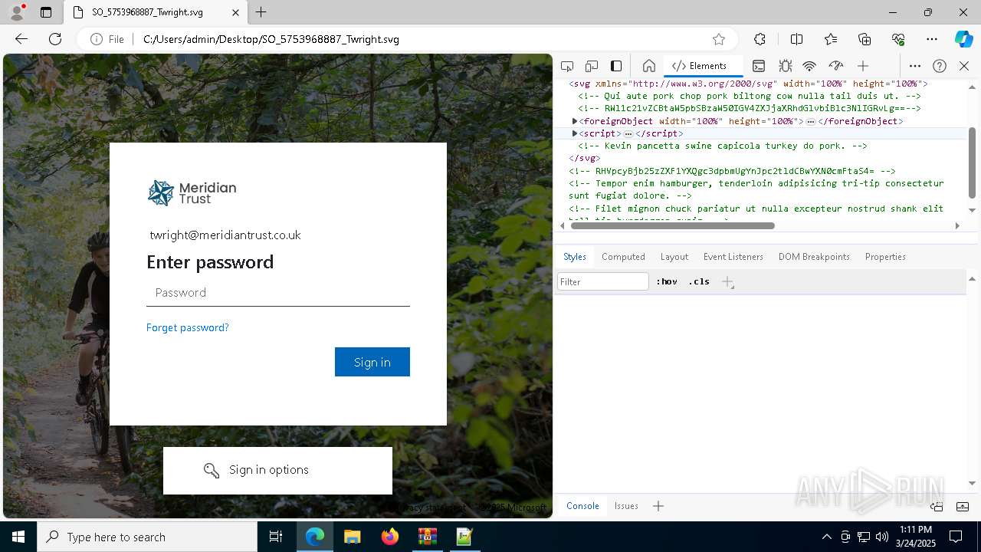Screen dimensions: 981x552
Task: Open the Event Listeners tab
Action: (733, 257)
